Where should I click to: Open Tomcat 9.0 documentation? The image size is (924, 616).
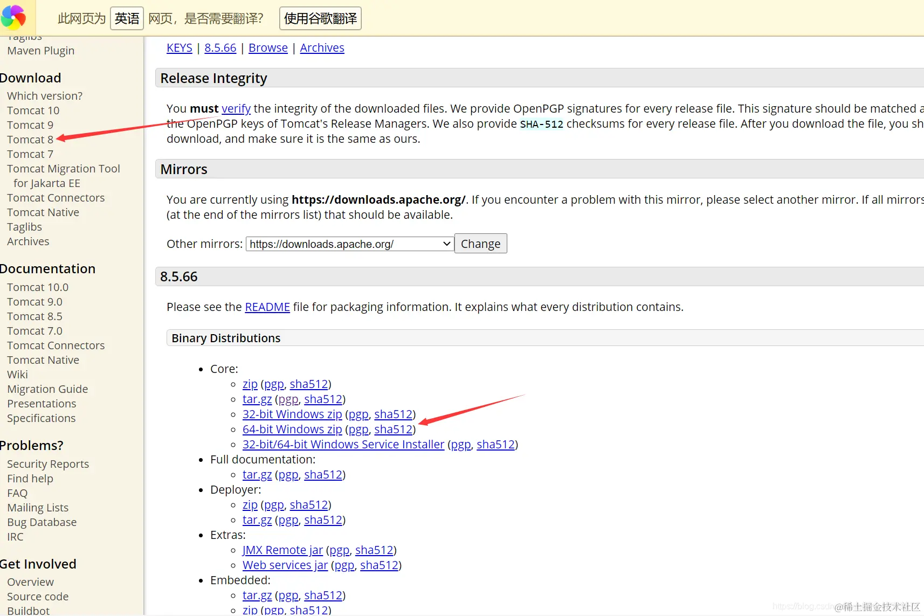click(35, 302)
